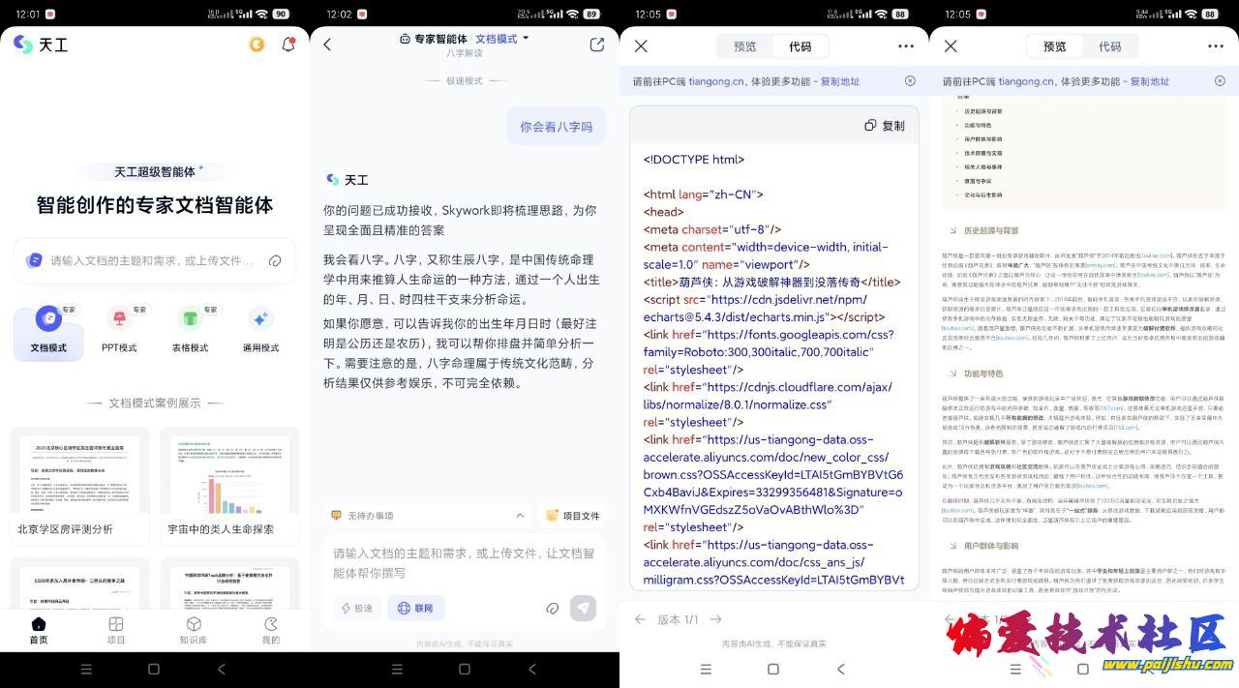
Task: Select 文档模式 mode
Action: point(48,331)
